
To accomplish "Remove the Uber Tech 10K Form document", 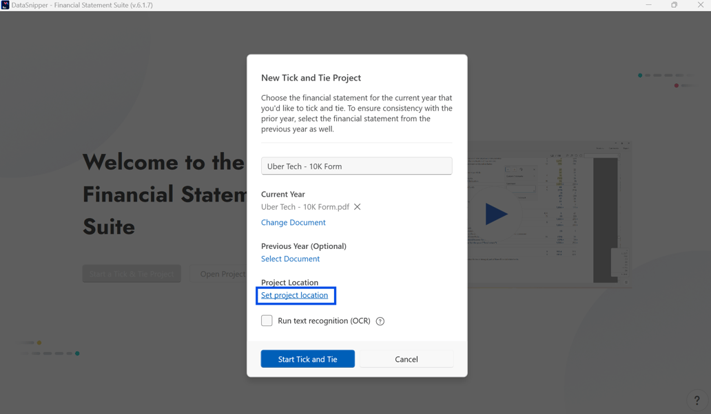I will point(358,206).
